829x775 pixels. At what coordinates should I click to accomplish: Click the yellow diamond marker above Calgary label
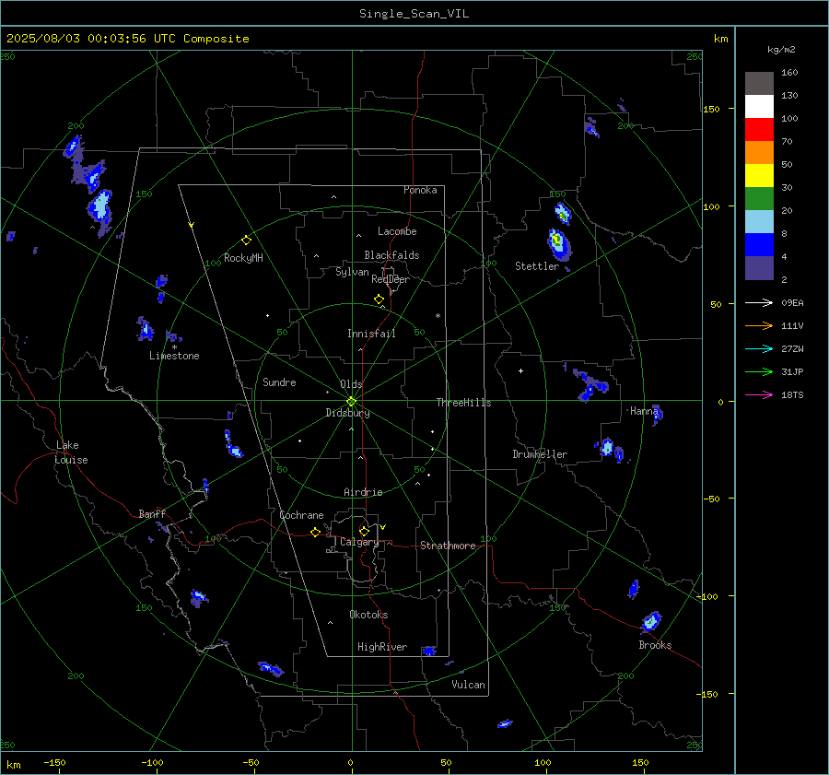coord(364,531)
